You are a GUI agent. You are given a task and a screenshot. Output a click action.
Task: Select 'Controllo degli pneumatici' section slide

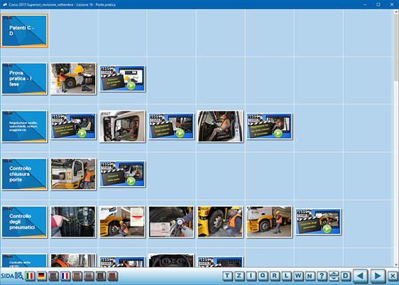click(x=25, y=222)
